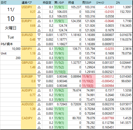The height and width of the screenshot is (130, 133).
Task: Click the EURJPY currency pair cell
Action: tap(28, 21)
